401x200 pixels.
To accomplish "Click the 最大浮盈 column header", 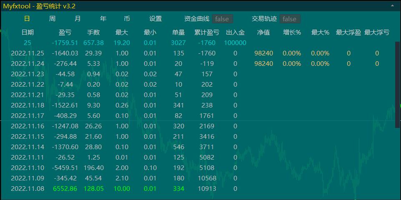I will [348, 32].
